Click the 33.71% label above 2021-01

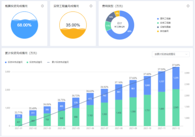point(19,113)
